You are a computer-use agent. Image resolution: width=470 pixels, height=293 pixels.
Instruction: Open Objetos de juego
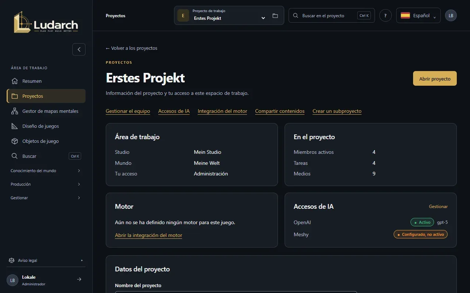(x=46, y=141)
